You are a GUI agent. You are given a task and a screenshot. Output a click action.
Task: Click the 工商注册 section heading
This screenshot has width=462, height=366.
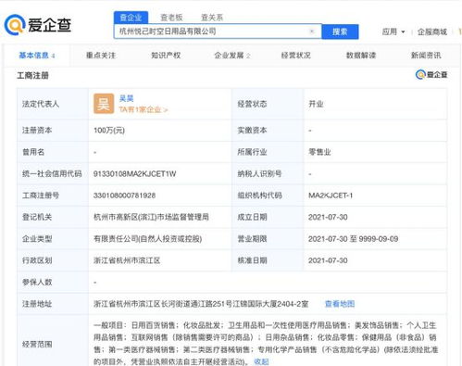(32, 75)
